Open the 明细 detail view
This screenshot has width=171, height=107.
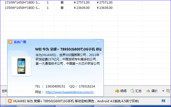click(x=121, y=91)
